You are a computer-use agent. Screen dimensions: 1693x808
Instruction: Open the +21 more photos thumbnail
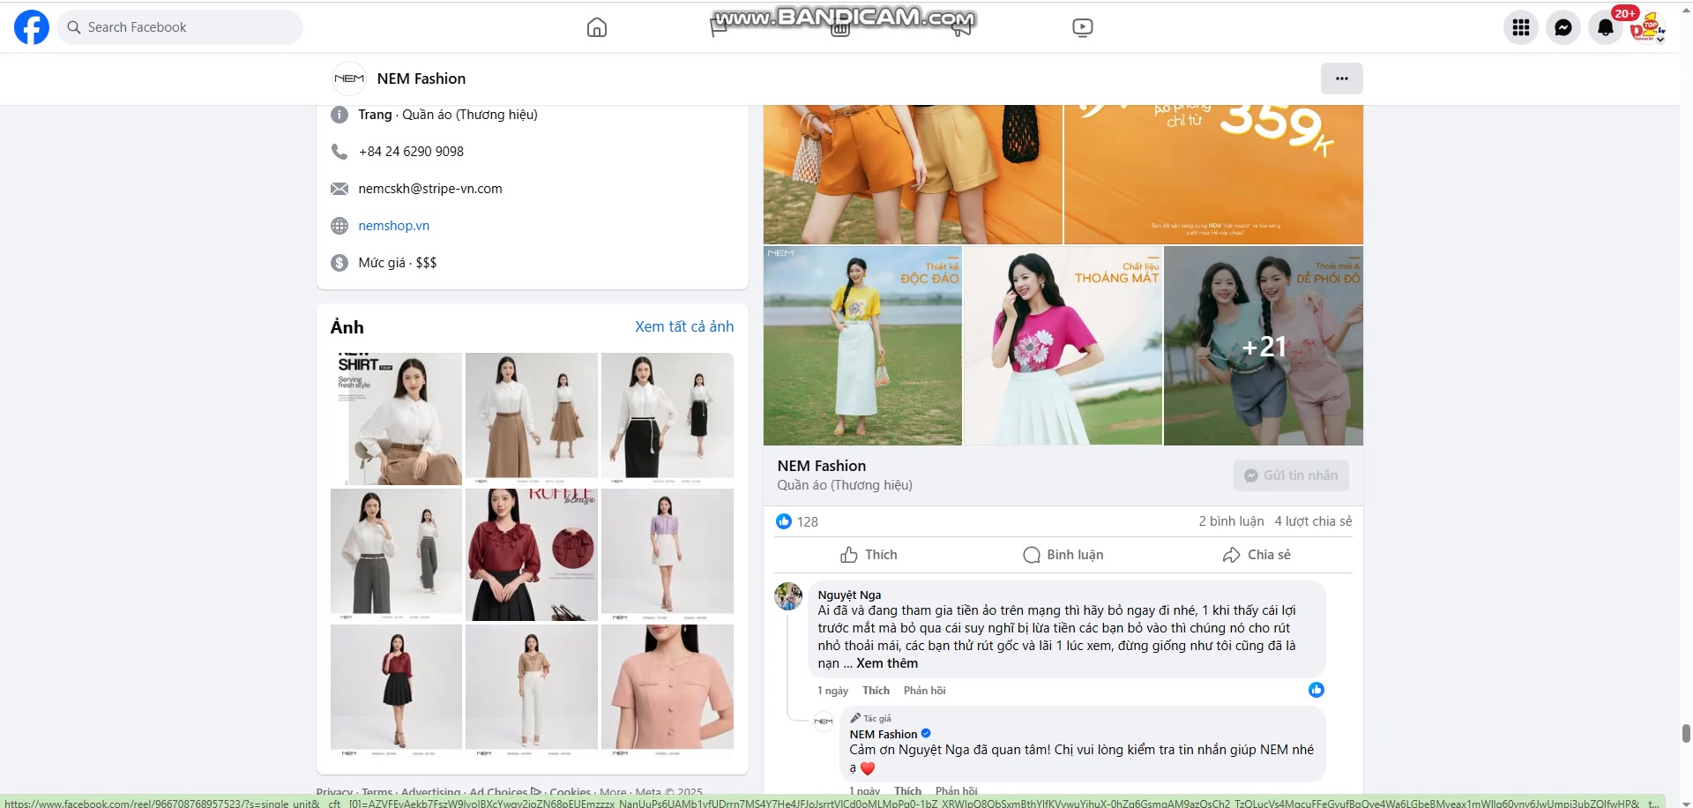pyautogui.click(x=1263, y=347)
